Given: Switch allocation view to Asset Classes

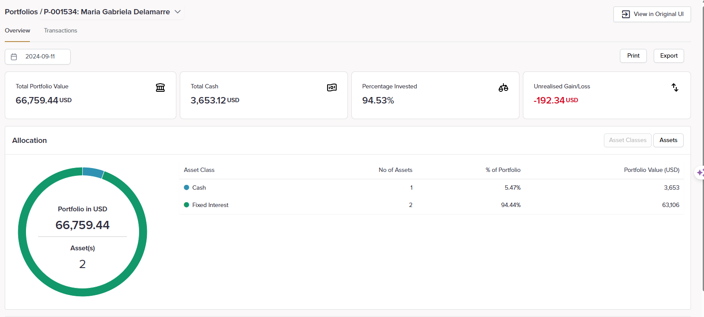Looking at the screenshot, I should 627,140.
